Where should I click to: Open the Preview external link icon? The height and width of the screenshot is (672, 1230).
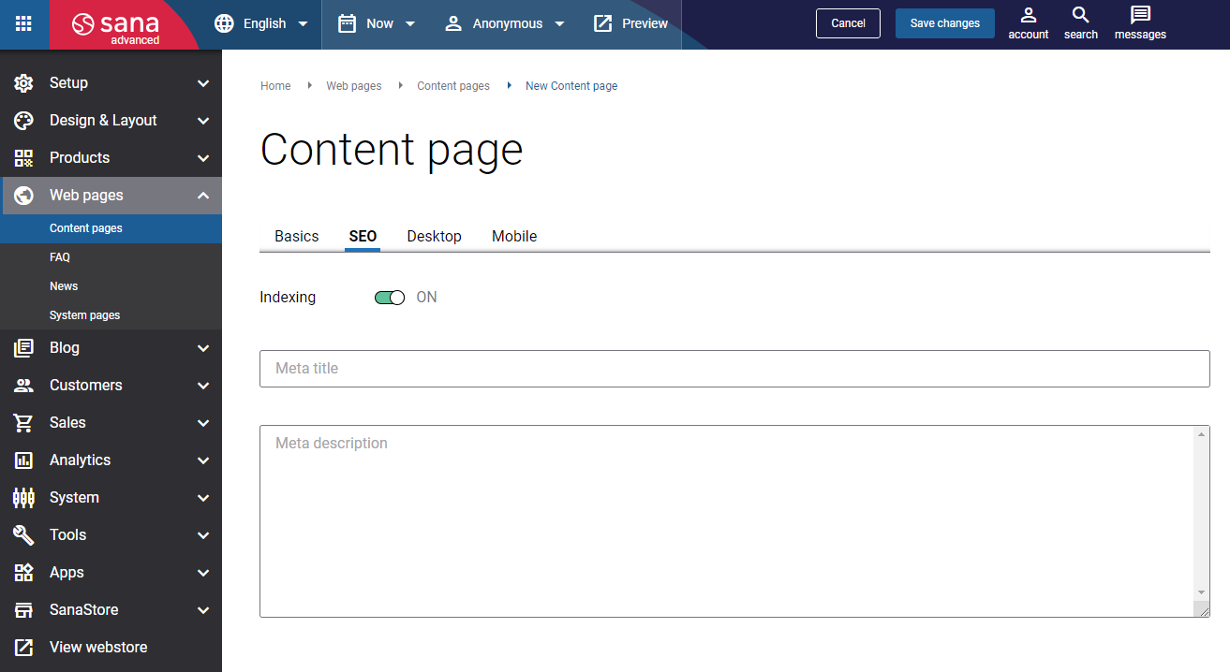pyautogui.click(x=603, y=23)
